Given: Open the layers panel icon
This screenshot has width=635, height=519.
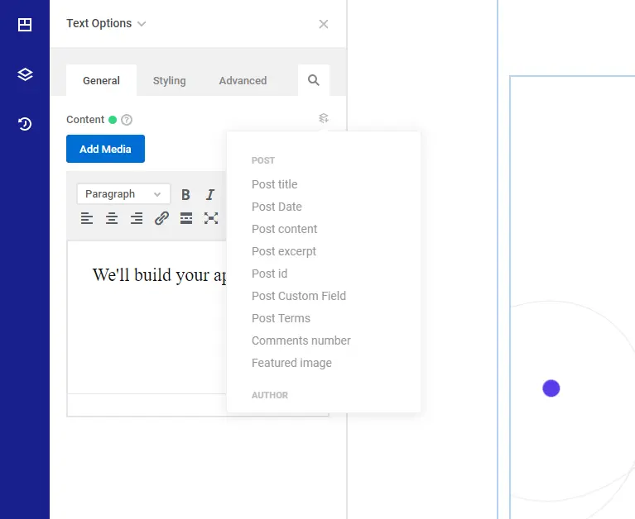Looking at the screenshot, I should point(25,74).
